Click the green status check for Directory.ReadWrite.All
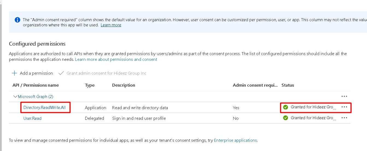Image resolution: width=367 pixels, height=151 pixels. [x=286, y=107]
